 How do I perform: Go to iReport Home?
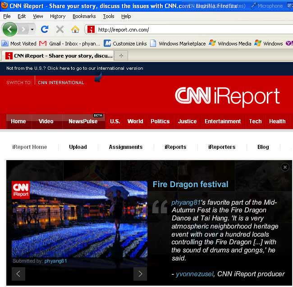pyautogui.click(x=29, y=147)
